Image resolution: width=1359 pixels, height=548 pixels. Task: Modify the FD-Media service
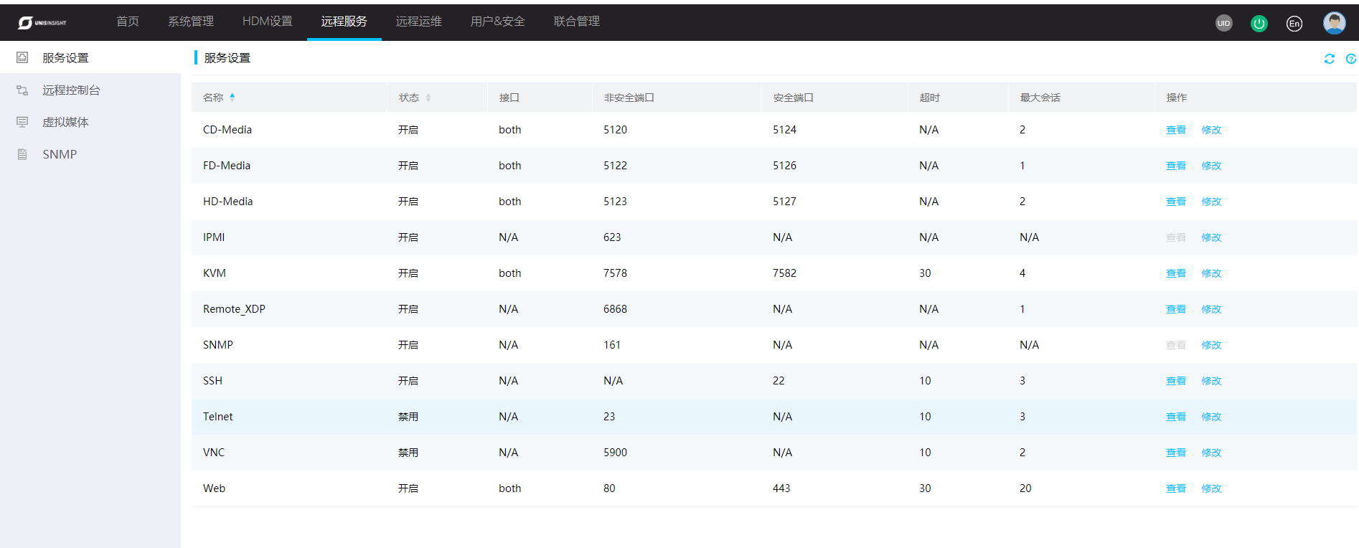(x=1211, y=166)
